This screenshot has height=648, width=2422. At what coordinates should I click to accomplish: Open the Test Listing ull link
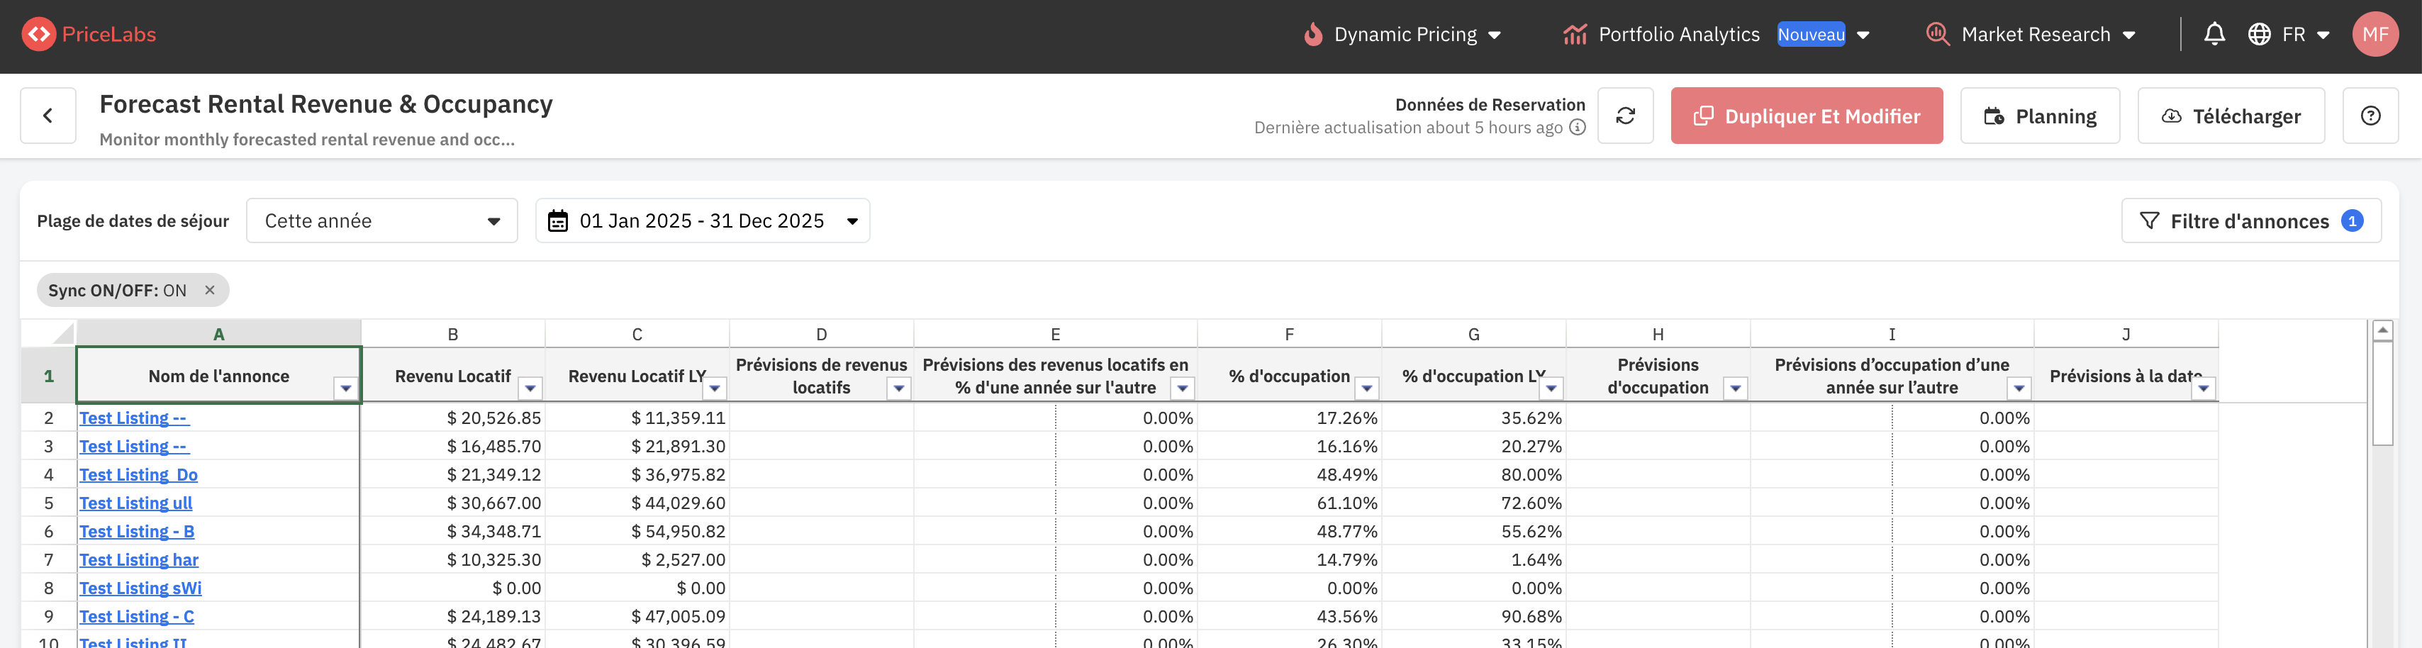coord(135,503)
